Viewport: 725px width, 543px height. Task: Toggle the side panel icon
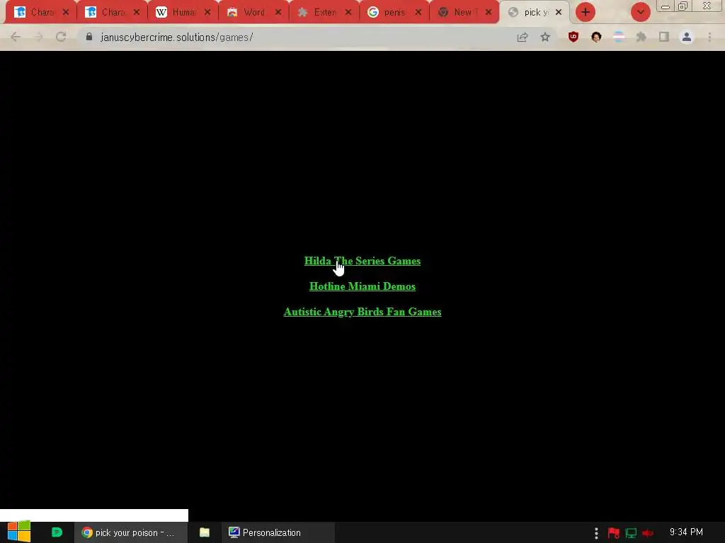(x=664, y=37)
